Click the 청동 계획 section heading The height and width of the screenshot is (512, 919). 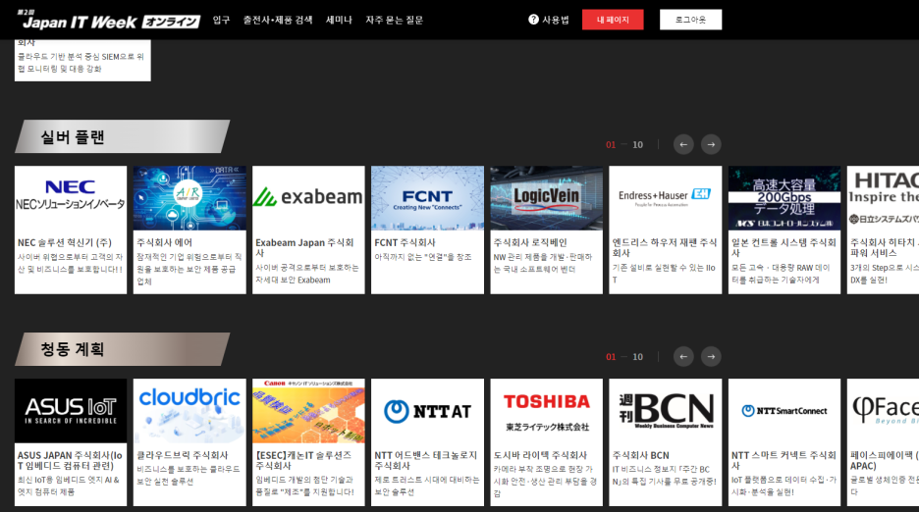(72, 349)
